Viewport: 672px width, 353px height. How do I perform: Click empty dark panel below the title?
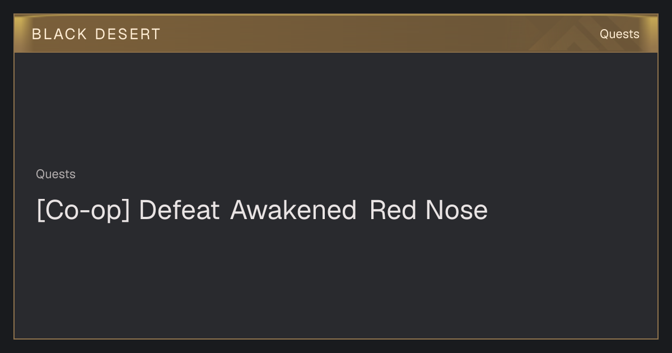click(336, 280)
